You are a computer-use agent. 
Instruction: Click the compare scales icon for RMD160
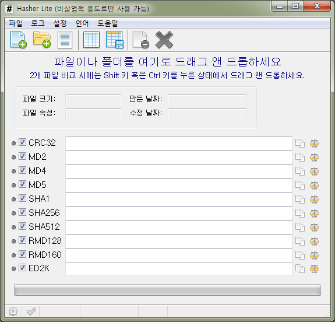314,255
